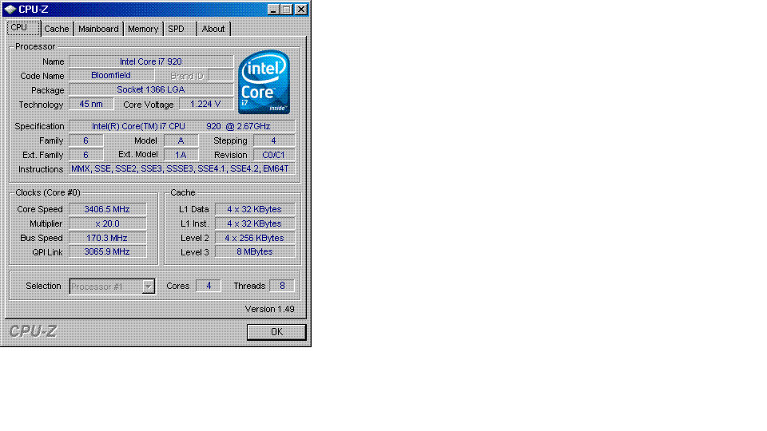Click the Technology value 45 nm
The width and height of the screenshot is (767, 431).
pos(91,104)
